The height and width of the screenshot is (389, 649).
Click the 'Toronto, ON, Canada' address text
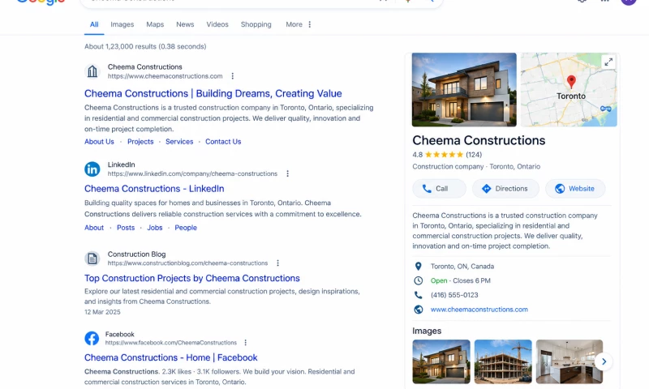coord(462,267)
